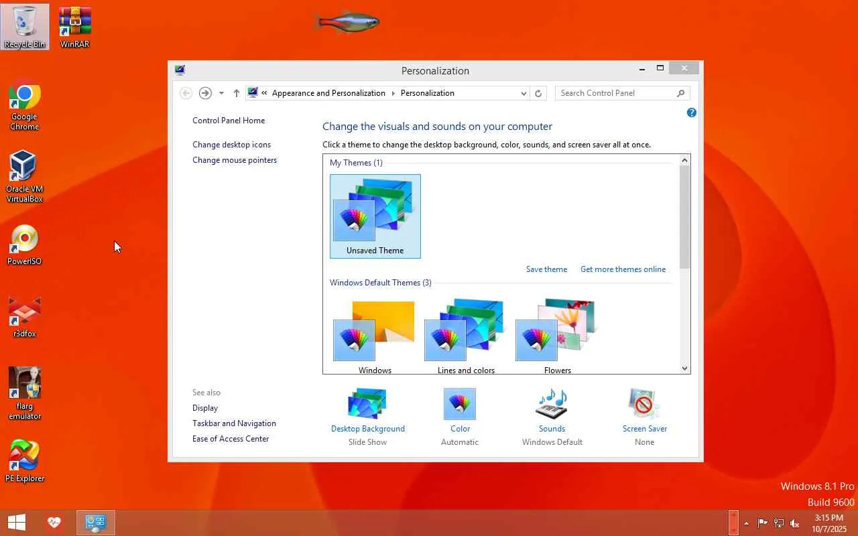858x536 pixels.
Task: Apply the Lines and colors theme
Action: (x=466, y=336)
